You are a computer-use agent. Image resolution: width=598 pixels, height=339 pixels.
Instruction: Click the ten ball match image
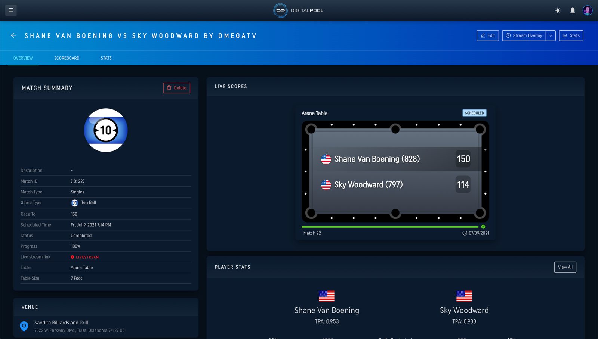(106, 130)
